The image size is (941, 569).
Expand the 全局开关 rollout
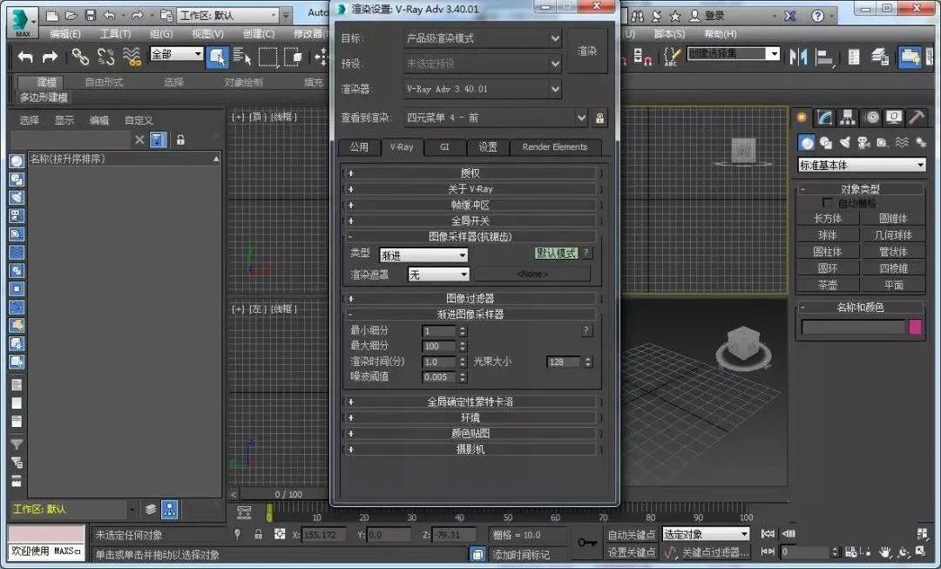point(470,220)
